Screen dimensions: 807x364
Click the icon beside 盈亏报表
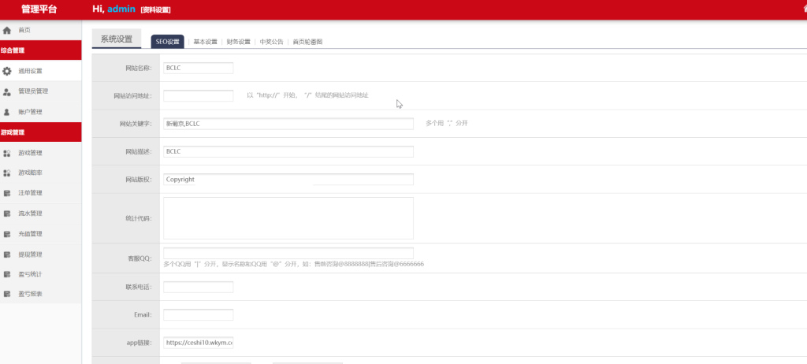pos(7,295)
